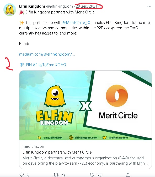155x177 pixels.
Task: Click the card headline Elfin Kingdom partners with Merit Circle
Action: pyautogui.click(x=57, y=152)
